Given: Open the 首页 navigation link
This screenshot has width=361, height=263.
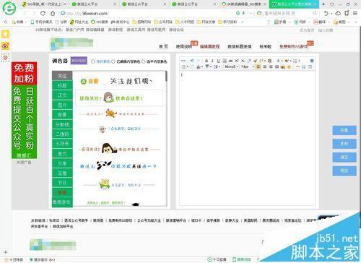Looking at the screenshot, I should pyautogui.click(x=163, y=46).
